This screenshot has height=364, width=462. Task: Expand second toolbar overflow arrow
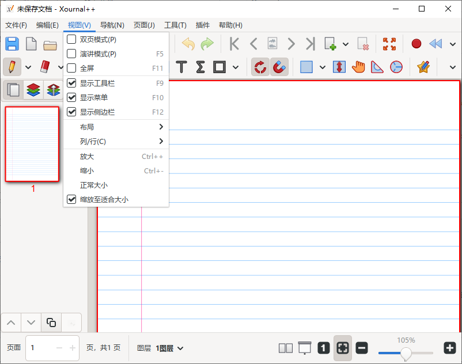point(453,67)
